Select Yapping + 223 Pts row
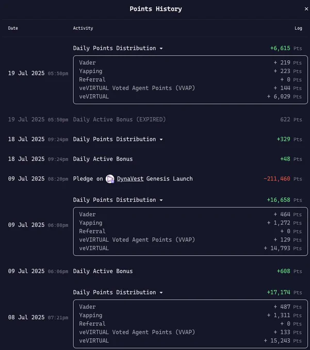 pyautogui.click(x=190, y=71)
